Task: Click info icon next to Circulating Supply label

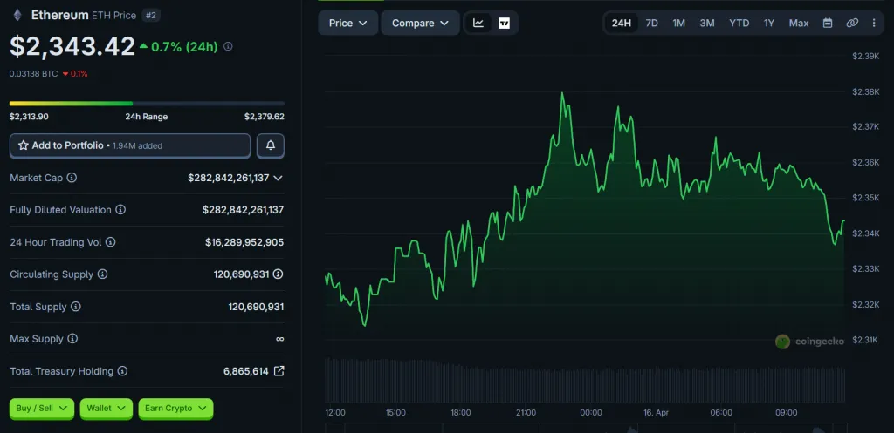Action: 103,274
